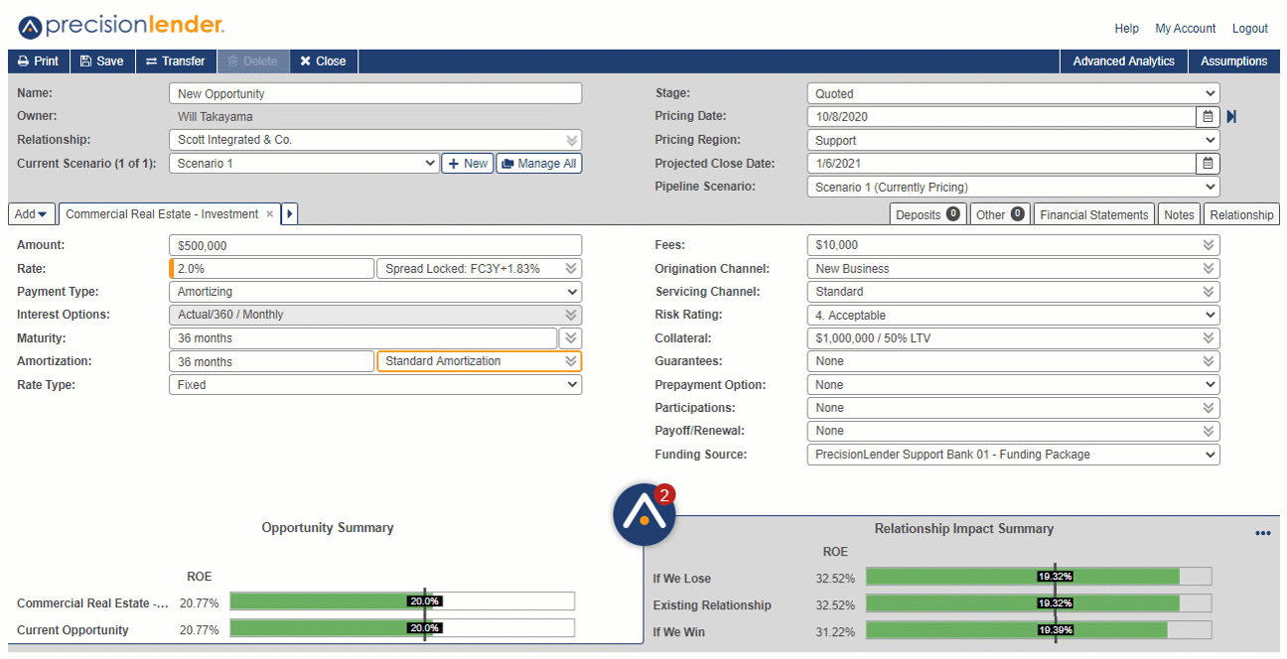Click the skip-to-date icon beside Pricing Date
1287x659 pixels.
tap(1231, 117)
